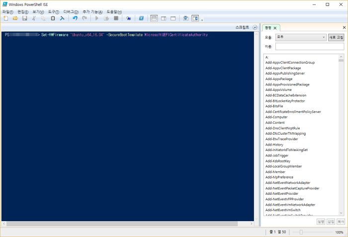Click the 복사 copy button
This screenshot has width=348, height=237.
[341, 222]
